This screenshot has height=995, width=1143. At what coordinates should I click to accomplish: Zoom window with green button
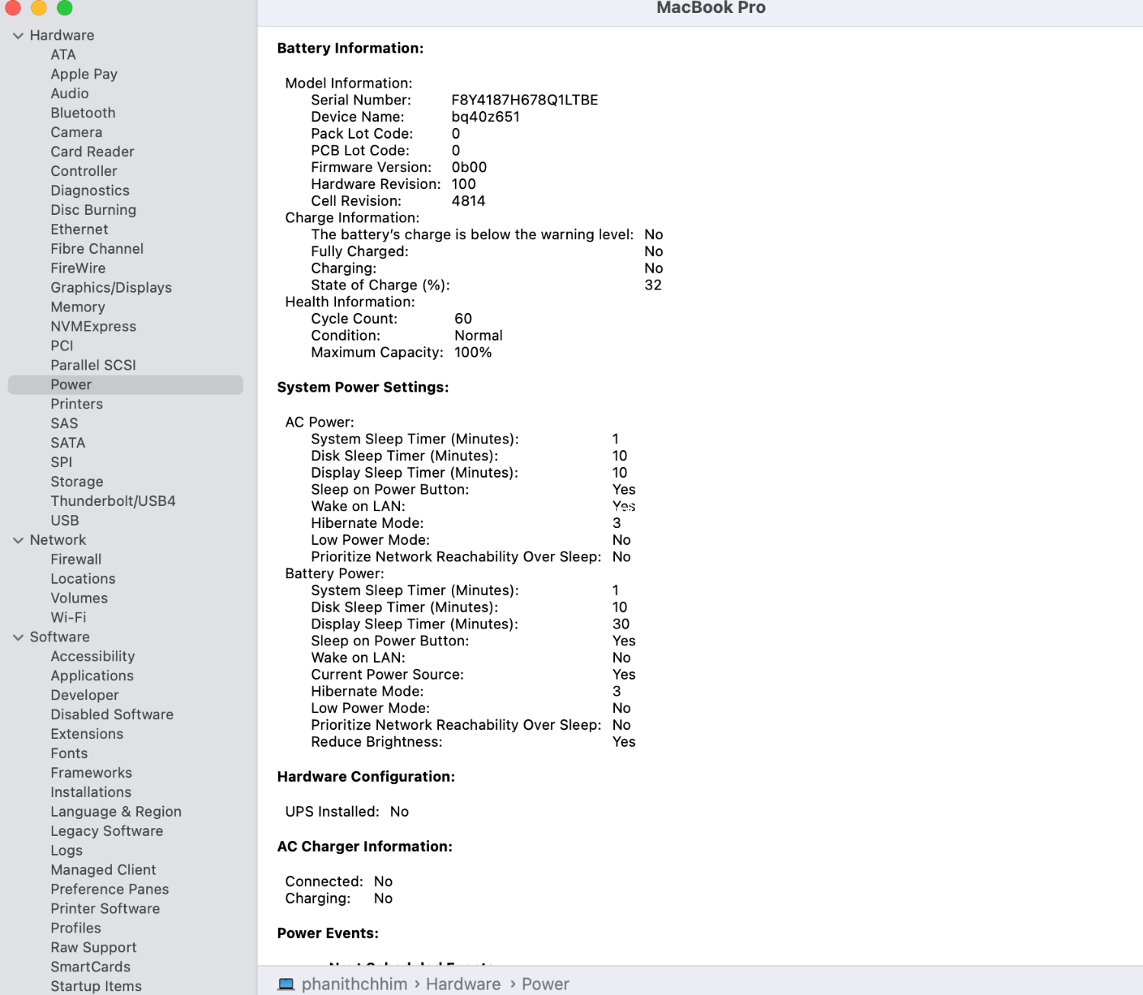(65, 8)
